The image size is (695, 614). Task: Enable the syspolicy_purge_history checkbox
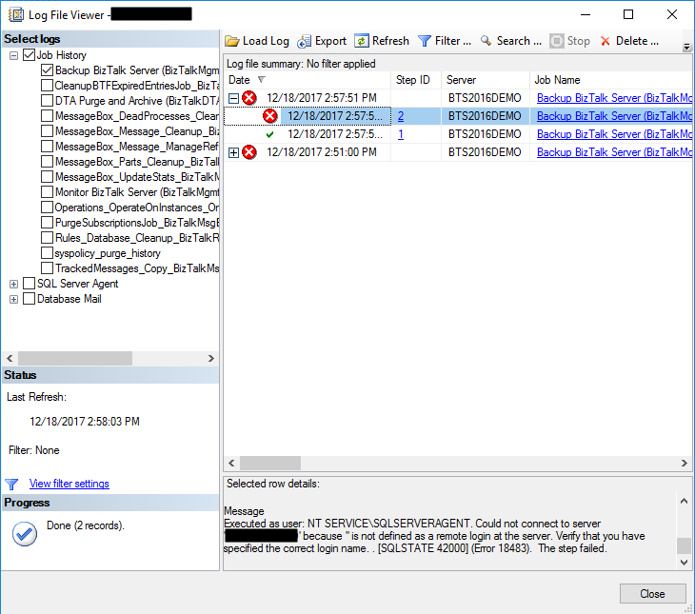pyautogui.click(x=48, y=253)
